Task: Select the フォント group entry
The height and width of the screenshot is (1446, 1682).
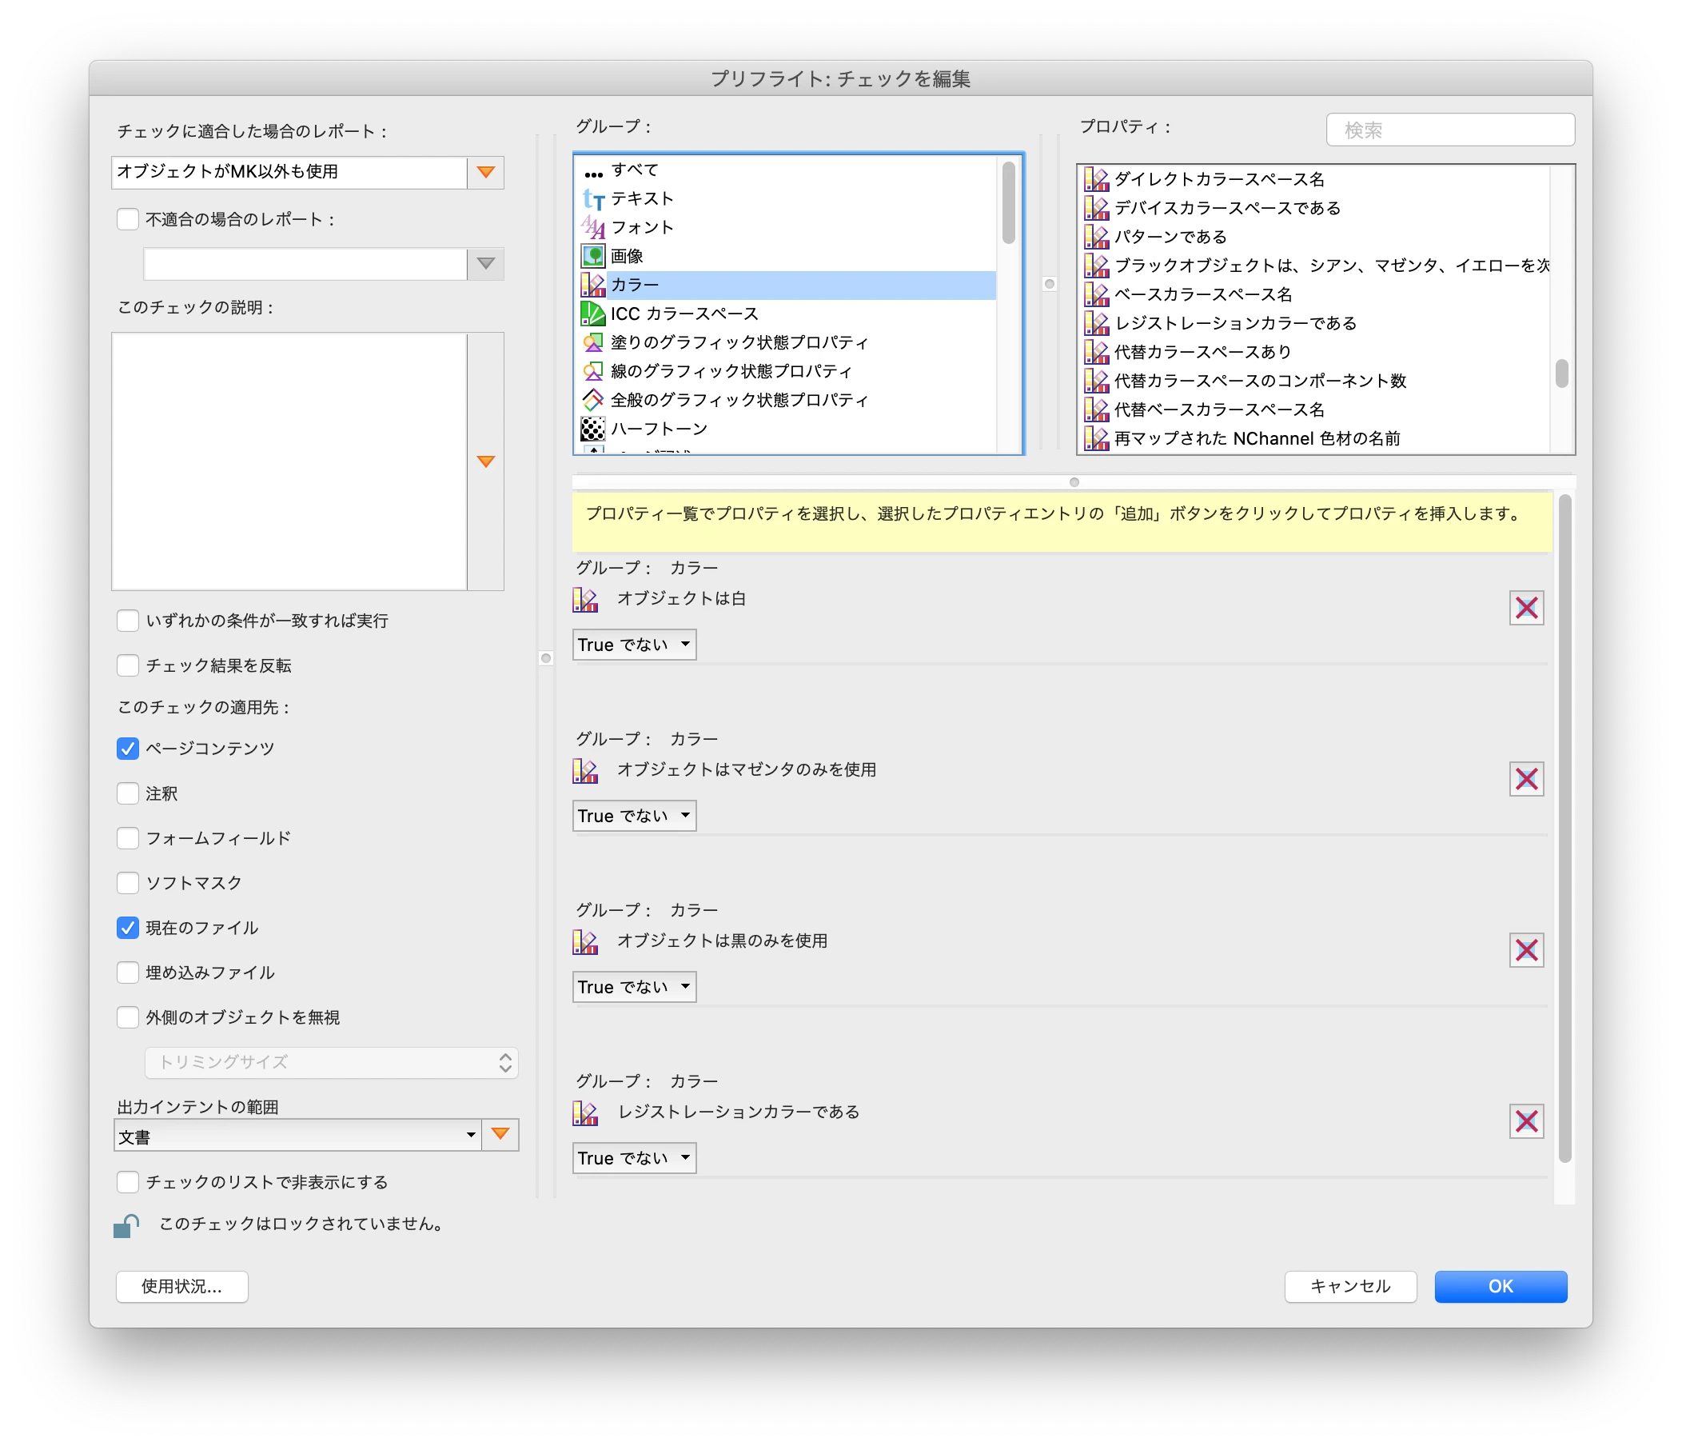Action: [641, 227]
